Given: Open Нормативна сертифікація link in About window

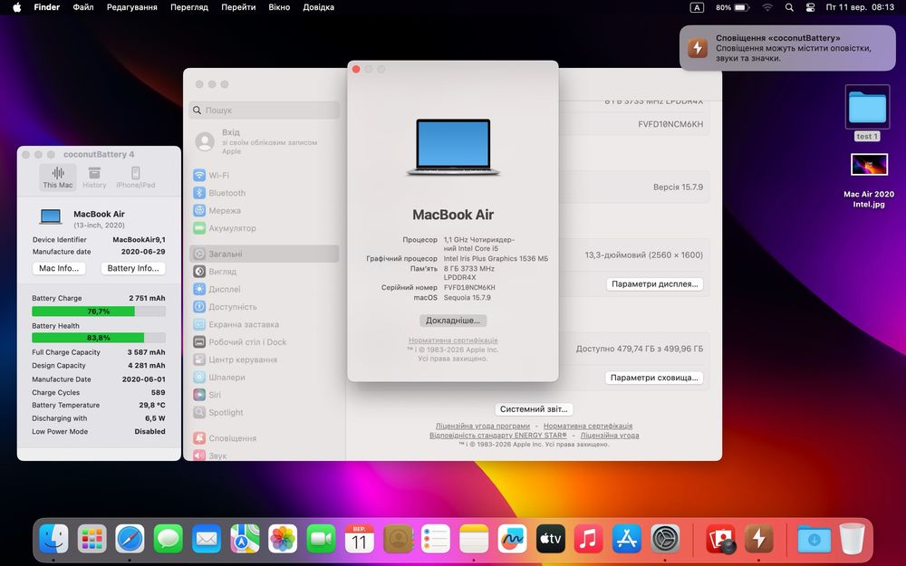Looking at the screenshot, I should tap(453, 341).
